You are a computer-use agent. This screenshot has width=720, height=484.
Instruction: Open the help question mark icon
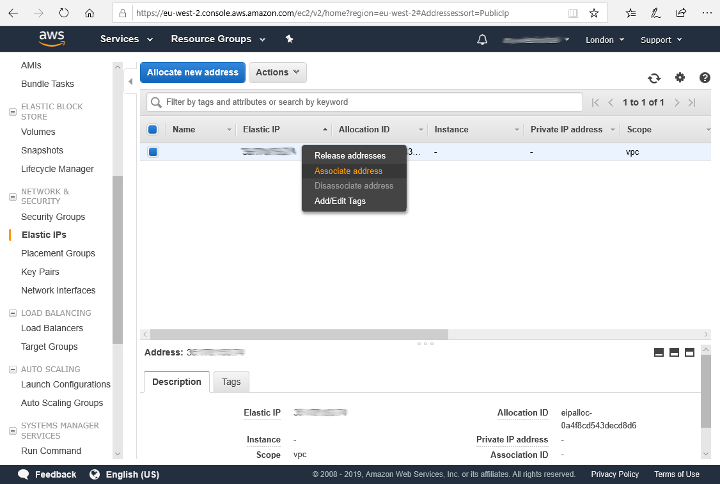[705, 77]
